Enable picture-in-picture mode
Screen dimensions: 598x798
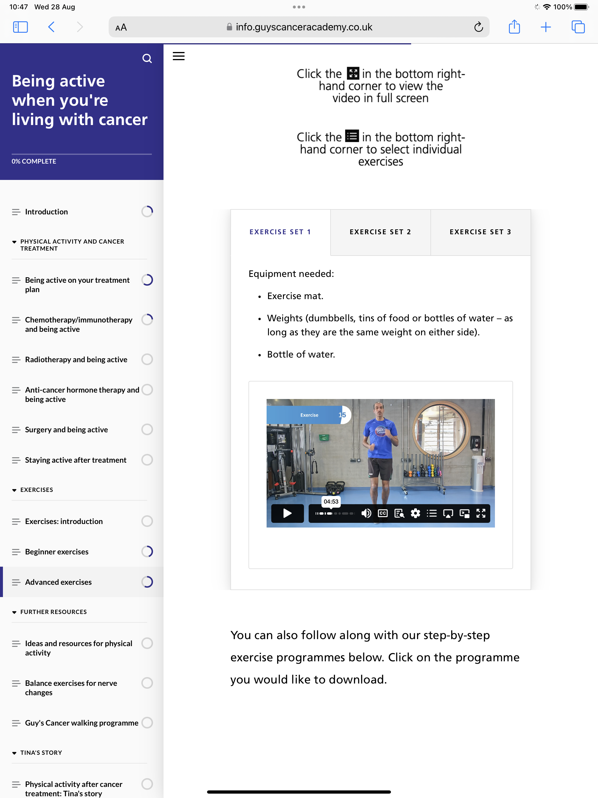pos(464,513)
